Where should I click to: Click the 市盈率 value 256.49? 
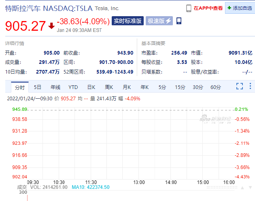[x=179, y=53]
